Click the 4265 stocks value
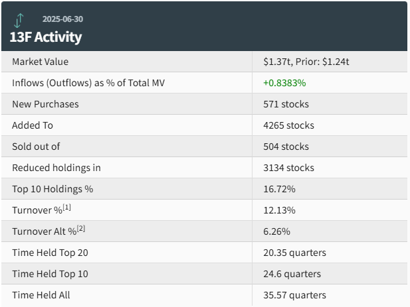This screenshot has height=307, width=410. pyautogui.click(x=288, y=125)
